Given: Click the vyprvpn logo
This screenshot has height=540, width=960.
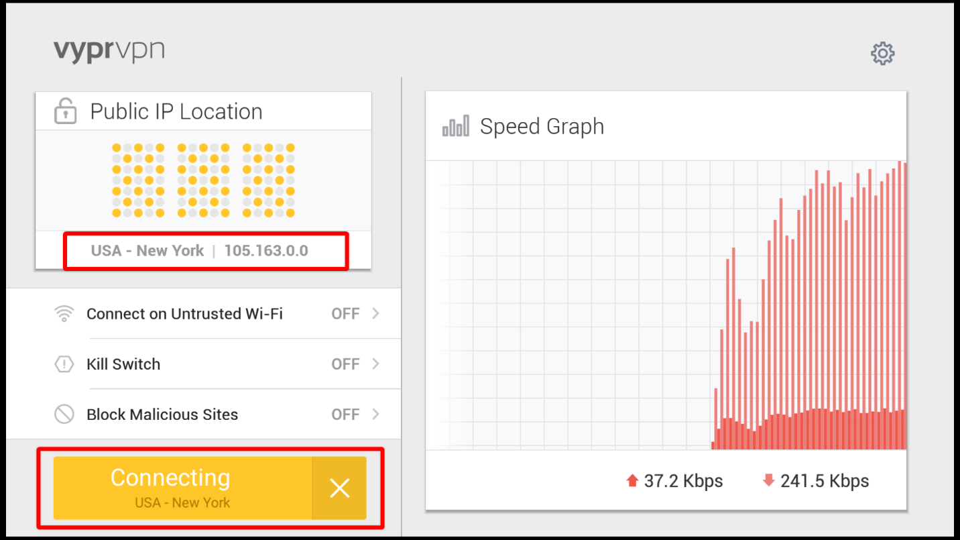Looking at the screenshot, I should click(x=109, y=51).
